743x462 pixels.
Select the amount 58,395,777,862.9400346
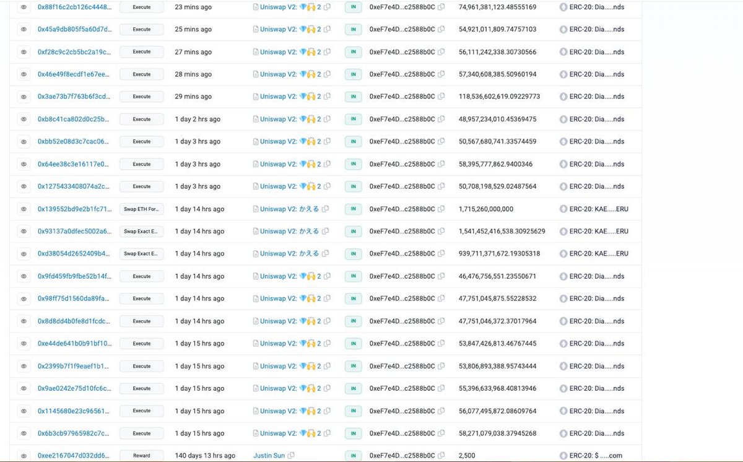click(x=495, y=164)
